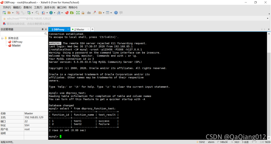Screen dimensions: 271x144
Task: Open the dropdown arrow beside Open Session
Action: coord(13,13)
